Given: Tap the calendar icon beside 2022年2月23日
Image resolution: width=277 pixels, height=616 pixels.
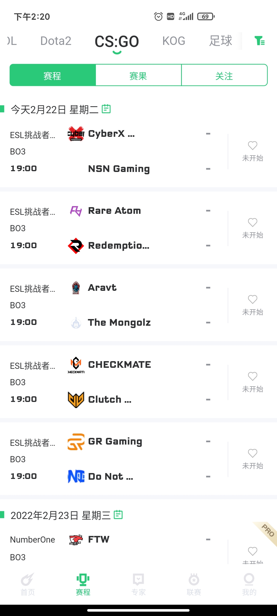Looking at the screenshot, I should point(118,515).
